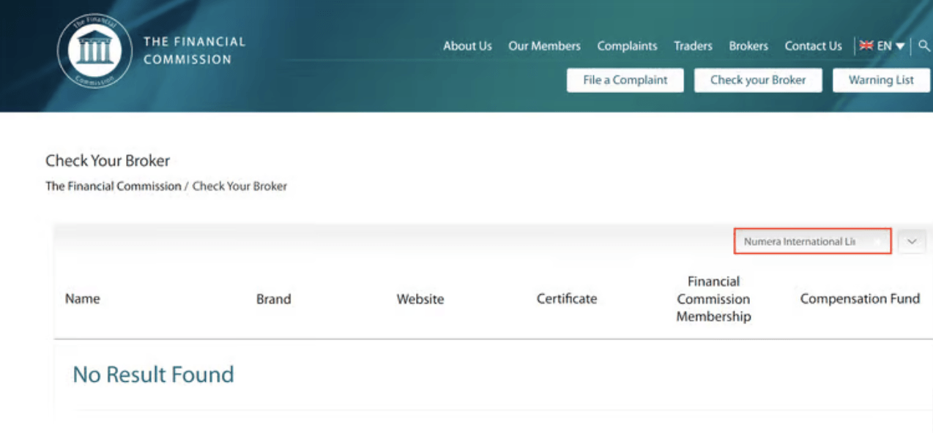Expand the chevron beside the broker search
Image resolution: width=933 pixels, height=433 pixels.
click(912, 241)
